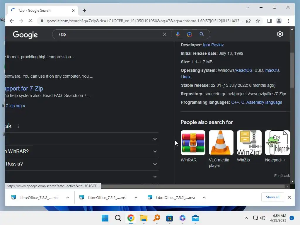The image size is (300, 225).
Task: Expand the last visible question chevron
Action: click(155, 177)
